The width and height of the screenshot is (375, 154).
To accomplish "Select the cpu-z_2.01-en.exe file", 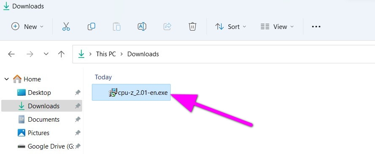I will pos(131,92).
